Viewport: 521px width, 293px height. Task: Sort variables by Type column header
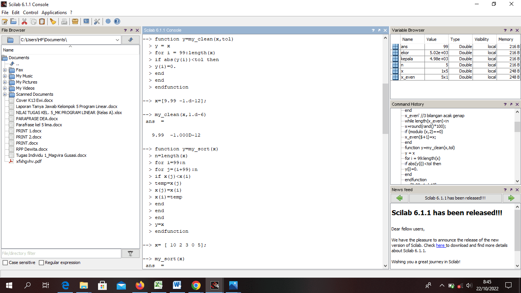coord(460,39)
